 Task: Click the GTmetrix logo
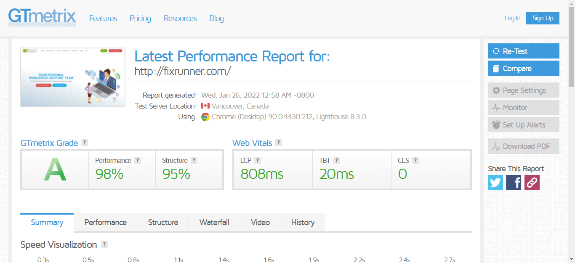tap(42, 17)
